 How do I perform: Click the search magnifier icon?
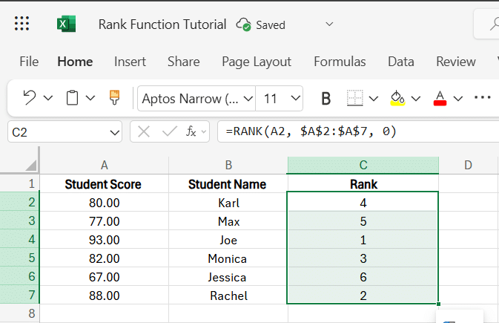tap(495, 25)
